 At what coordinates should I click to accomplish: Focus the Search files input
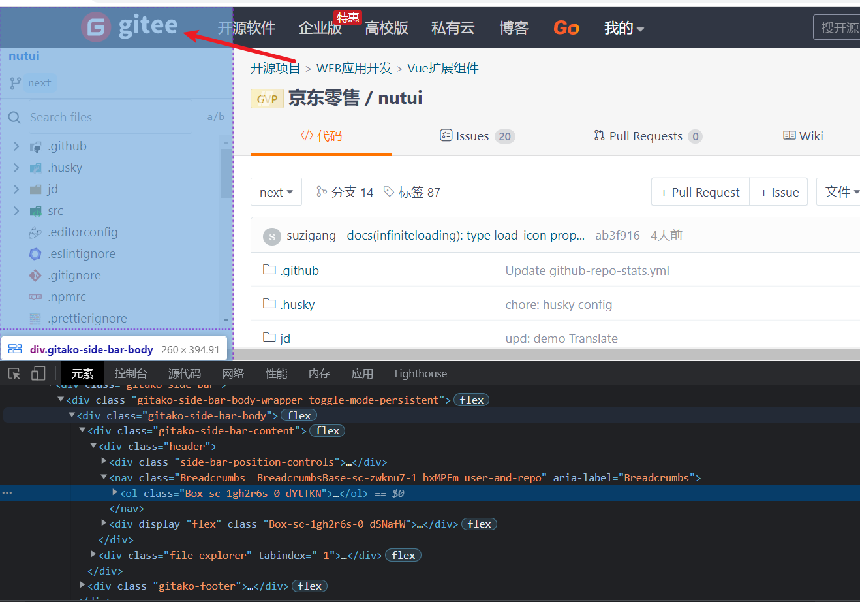pos(110,117)
